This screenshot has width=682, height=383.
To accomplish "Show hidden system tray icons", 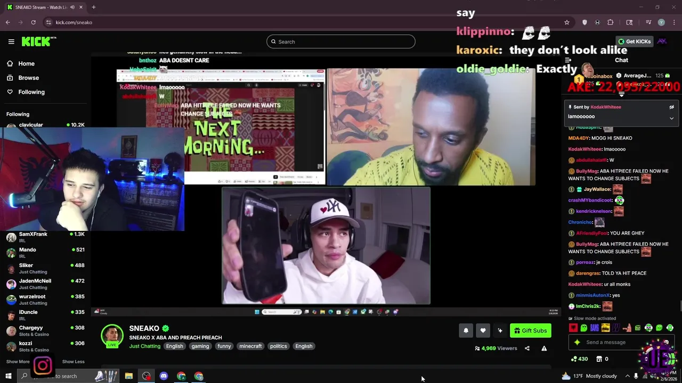I will point(628,376).
